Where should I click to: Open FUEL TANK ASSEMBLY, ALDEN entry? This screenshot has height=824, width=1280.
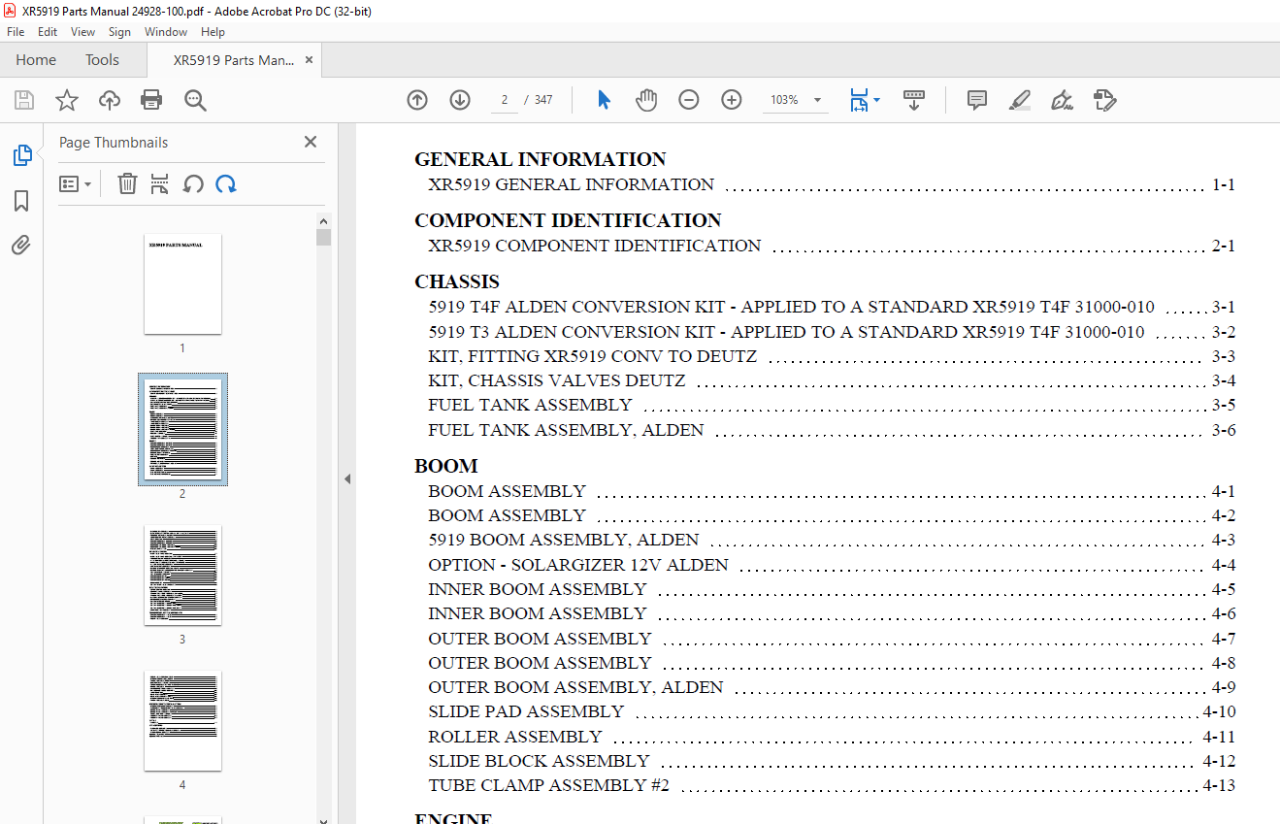point(832,430)
